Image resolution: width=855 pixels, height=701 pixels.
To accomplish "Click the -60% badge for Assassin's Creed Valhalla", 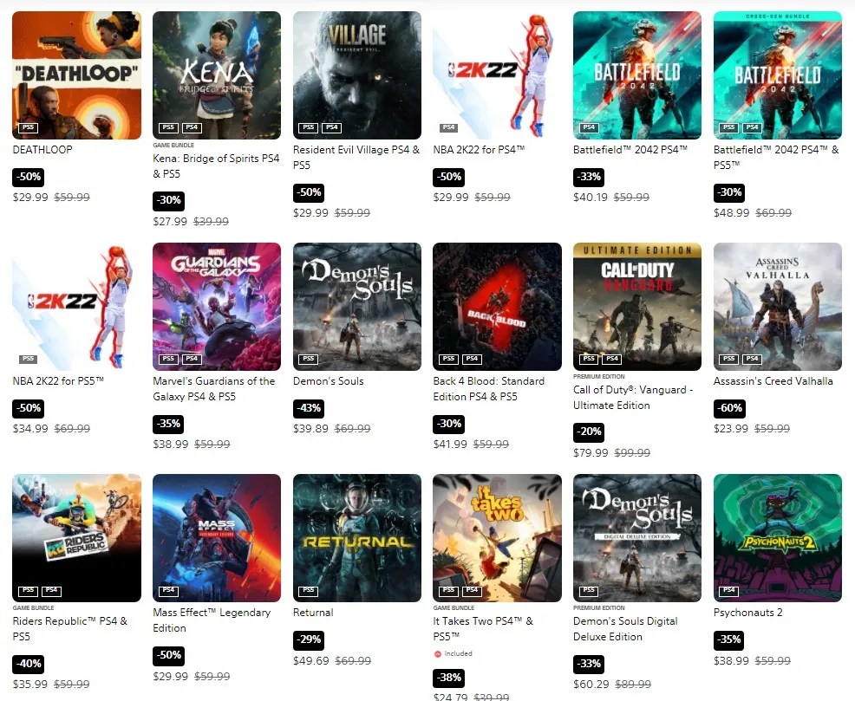I will click(729, 408).
